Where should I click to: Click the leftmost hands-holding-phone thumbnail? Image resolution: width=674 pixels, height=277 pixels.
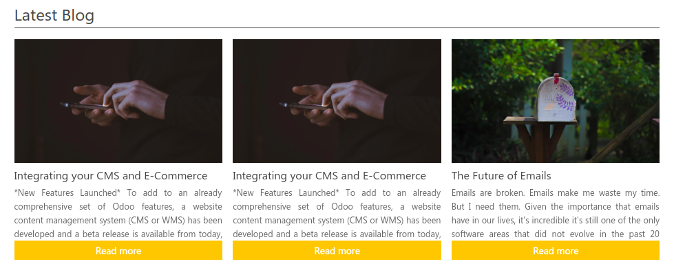(x=118, y=101)
